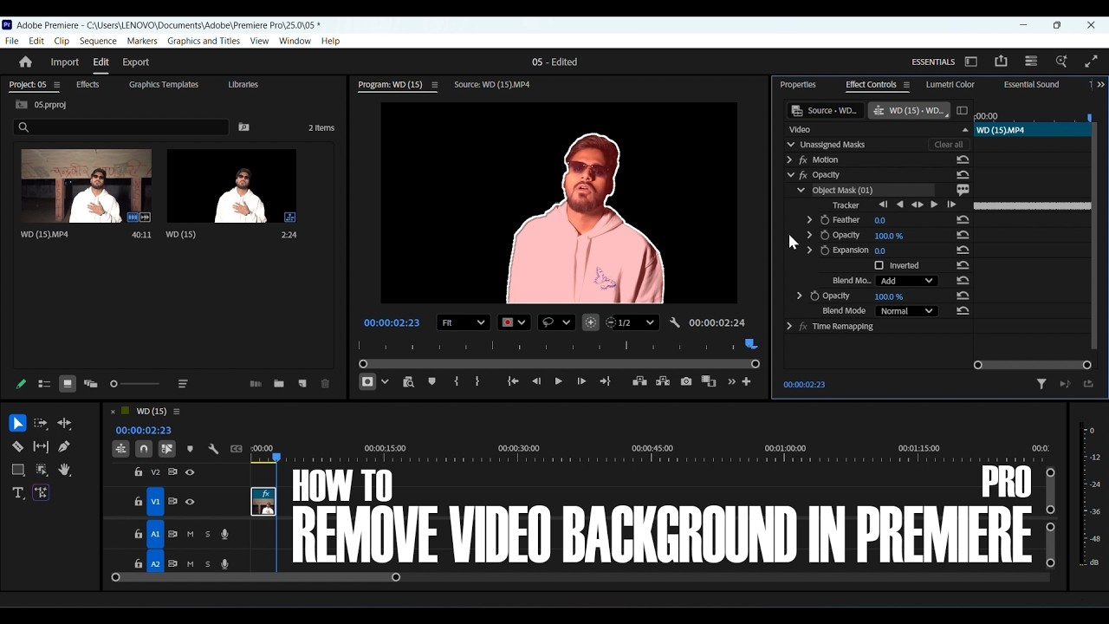The image size is (1109, 624).
Task: Open playback resolution 1/2 dropdown
Action: (x=631, y=322)
